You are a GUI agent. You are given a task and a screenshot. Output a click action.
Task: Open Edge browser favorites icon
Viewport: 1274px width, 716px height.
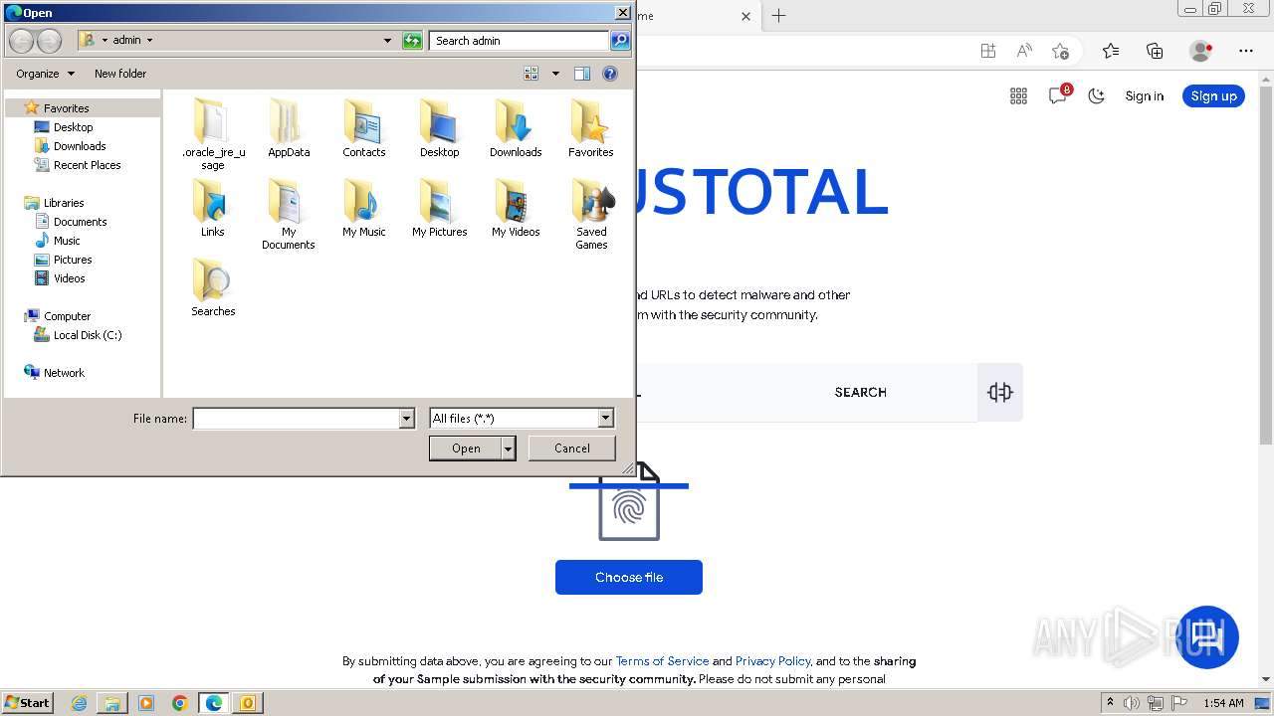point(1111,51)
